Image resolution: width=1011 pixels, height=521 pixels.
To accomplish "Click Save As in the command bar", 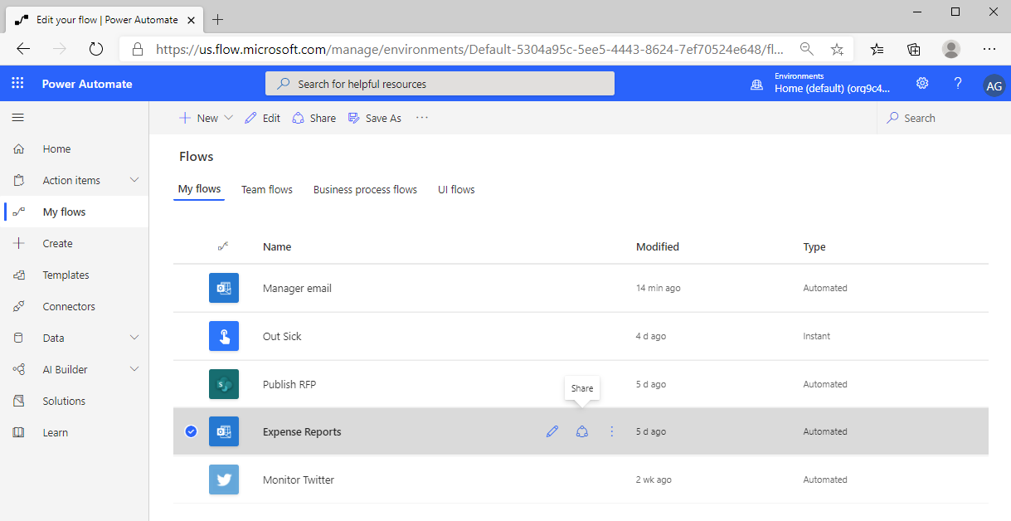I will (374, 118).
